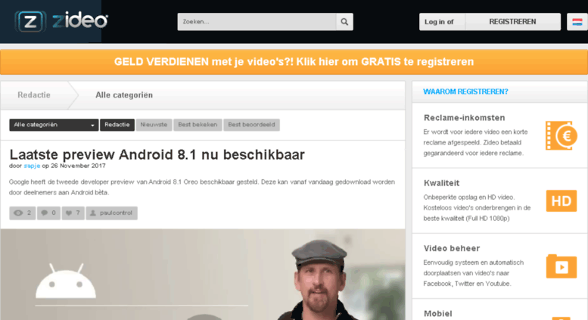Focus the Zoeken search field
Viewport: 588px width, 320px height.
[x=257, y=22]
